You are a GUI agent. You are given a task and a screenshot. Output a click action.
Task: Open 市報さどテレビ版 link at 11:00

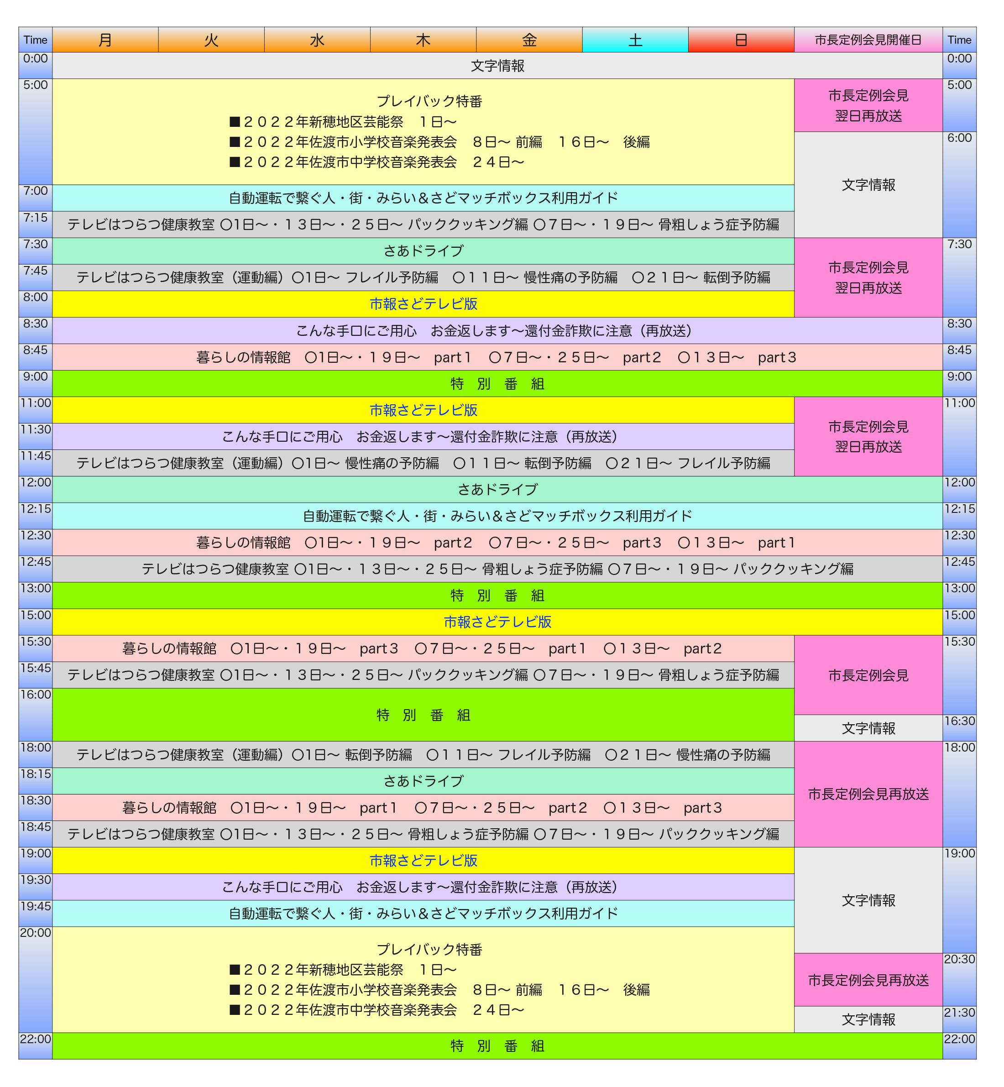423,410
